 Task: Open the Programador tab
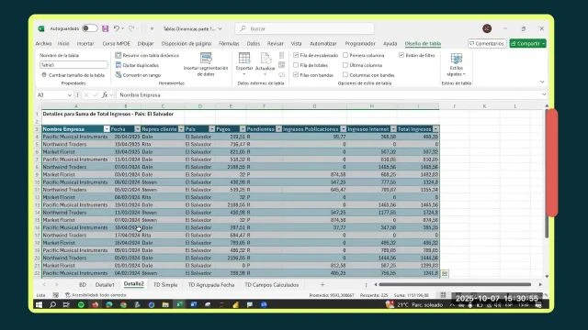(x=360, y=43)
